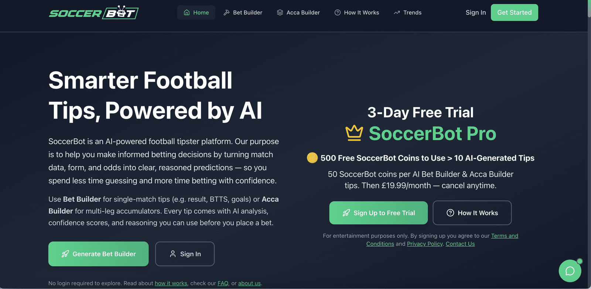This screenshot has height=289, width=591.
Task: Click the outlined How It Works button
Action: click(472, 213)
